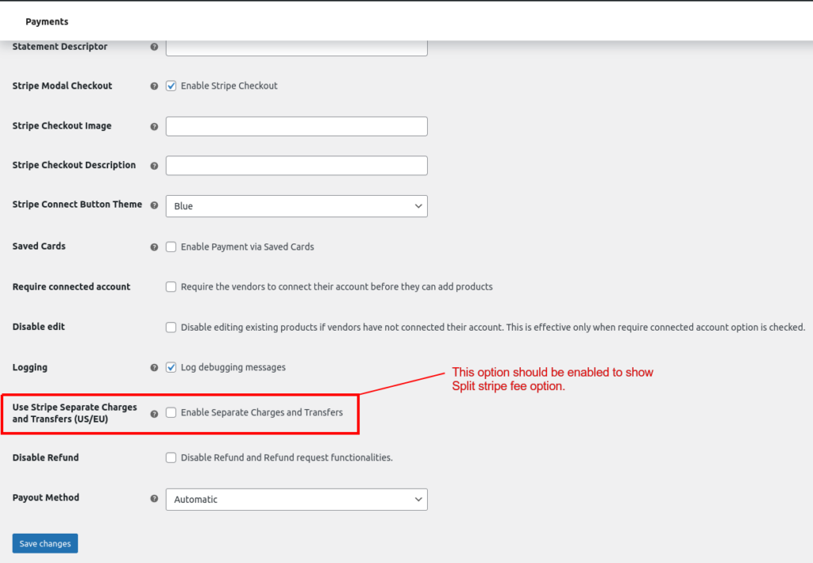Click the Statement Descriptor label text
The width and height of the screenshot is (813, 563).
pyautogui.click(x=60, y=46)
